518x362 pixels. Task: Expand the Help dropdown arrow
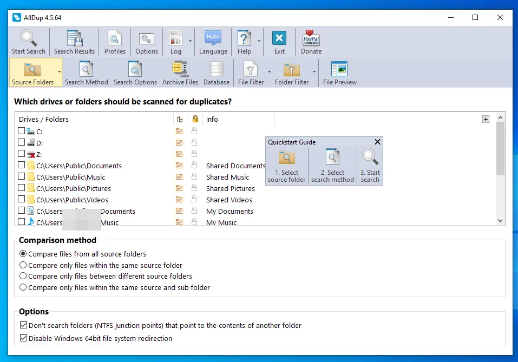pyautogui.click(x=259, y=41)
